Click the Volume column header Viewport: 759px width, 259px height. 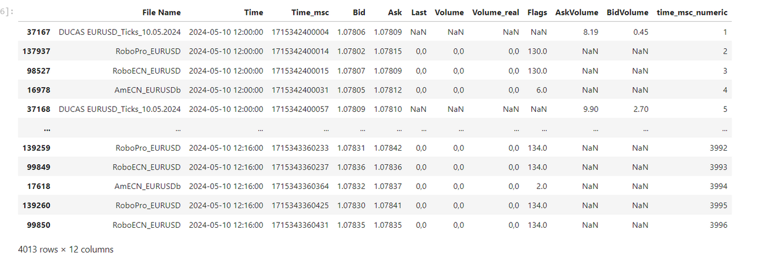tap(450, 12)
